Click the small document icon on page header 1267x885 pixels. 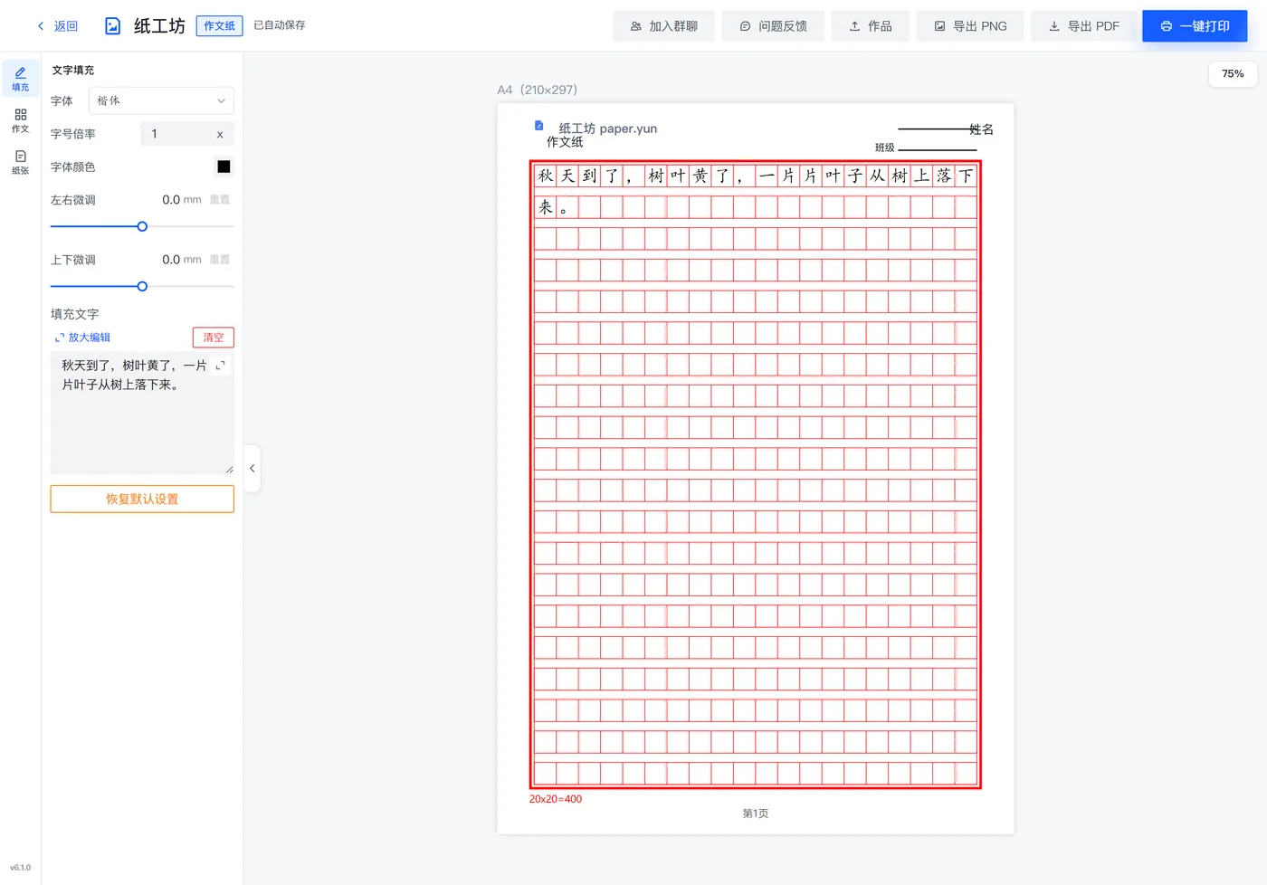(538, 126)
